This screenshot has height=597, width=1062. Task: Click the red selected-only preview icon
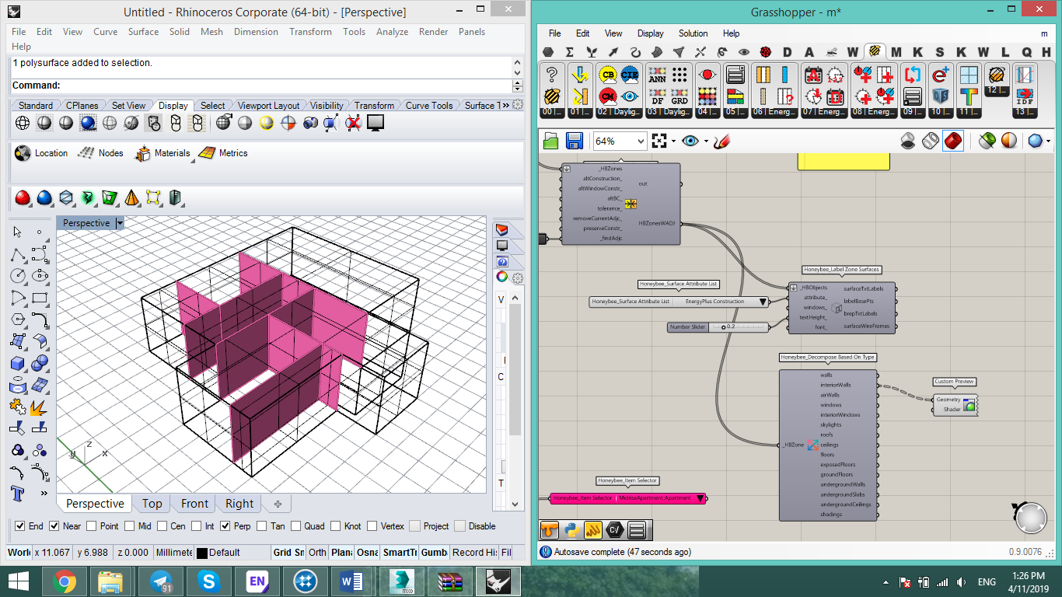click(953, 141)
